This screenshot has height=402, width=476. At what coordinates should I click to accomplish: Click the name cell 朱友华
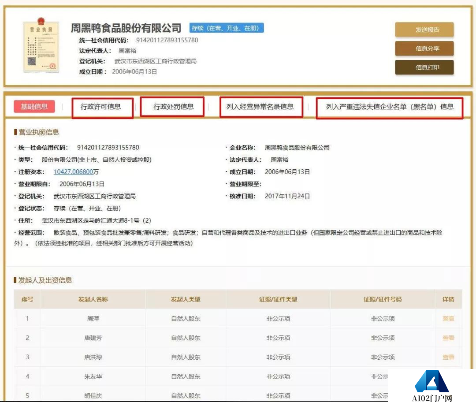(x=93, y=376)
